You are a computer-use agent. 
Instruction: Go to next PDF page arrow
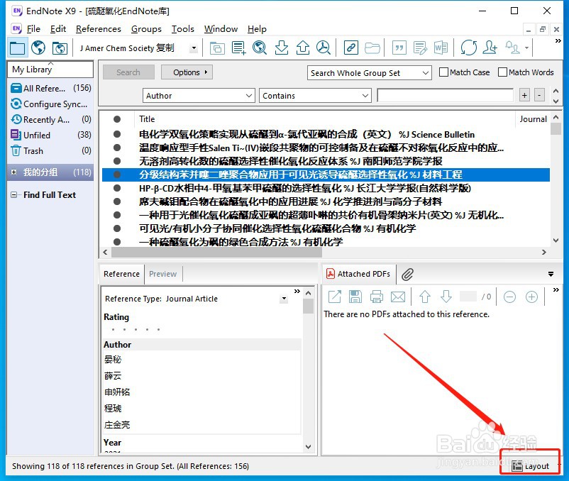click(x=446, y=297)
